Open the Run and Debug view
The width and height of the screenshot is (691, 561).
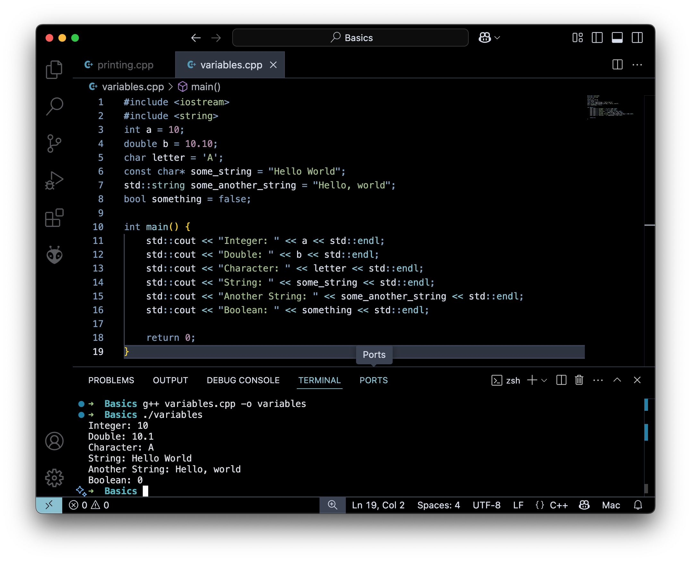54,180
